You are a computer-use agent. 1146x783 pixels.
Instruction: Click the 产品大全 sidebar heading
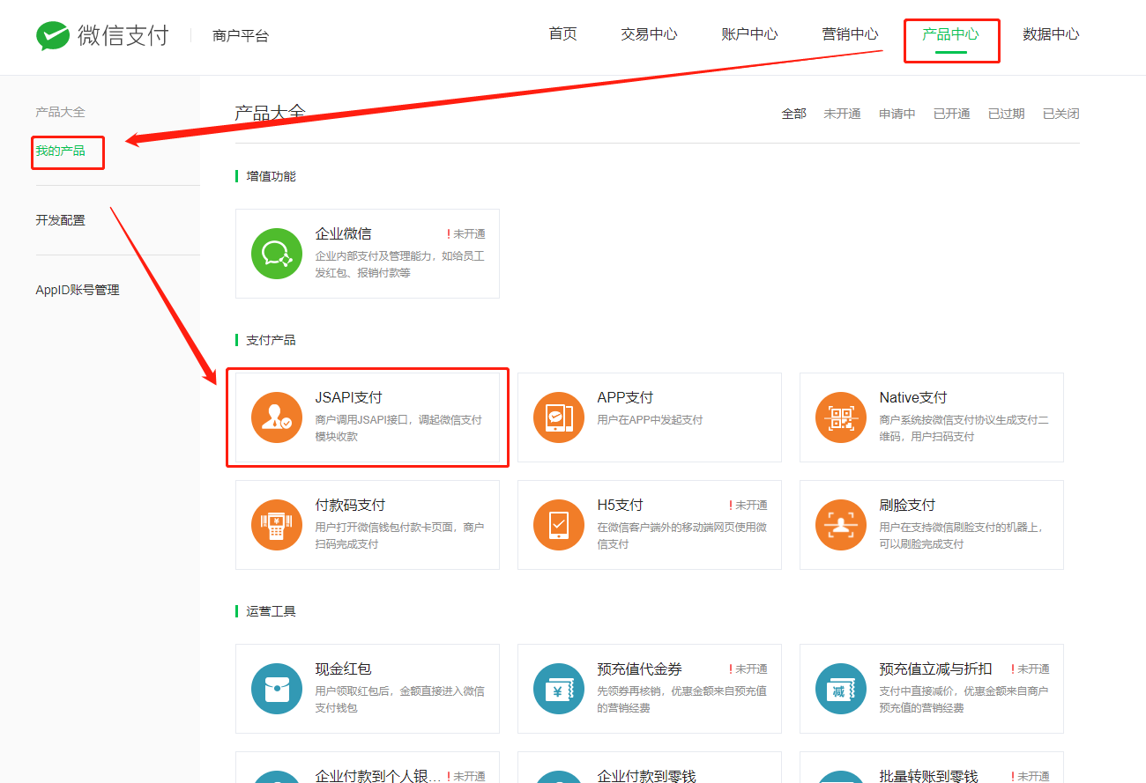(x=60, y=112)
